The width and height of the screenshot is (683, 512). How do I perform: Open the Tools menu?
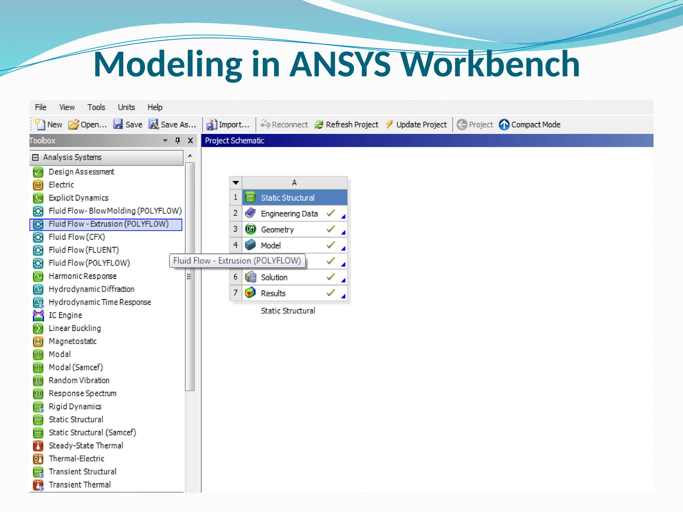pyautogui.click(x=96, y=107)
